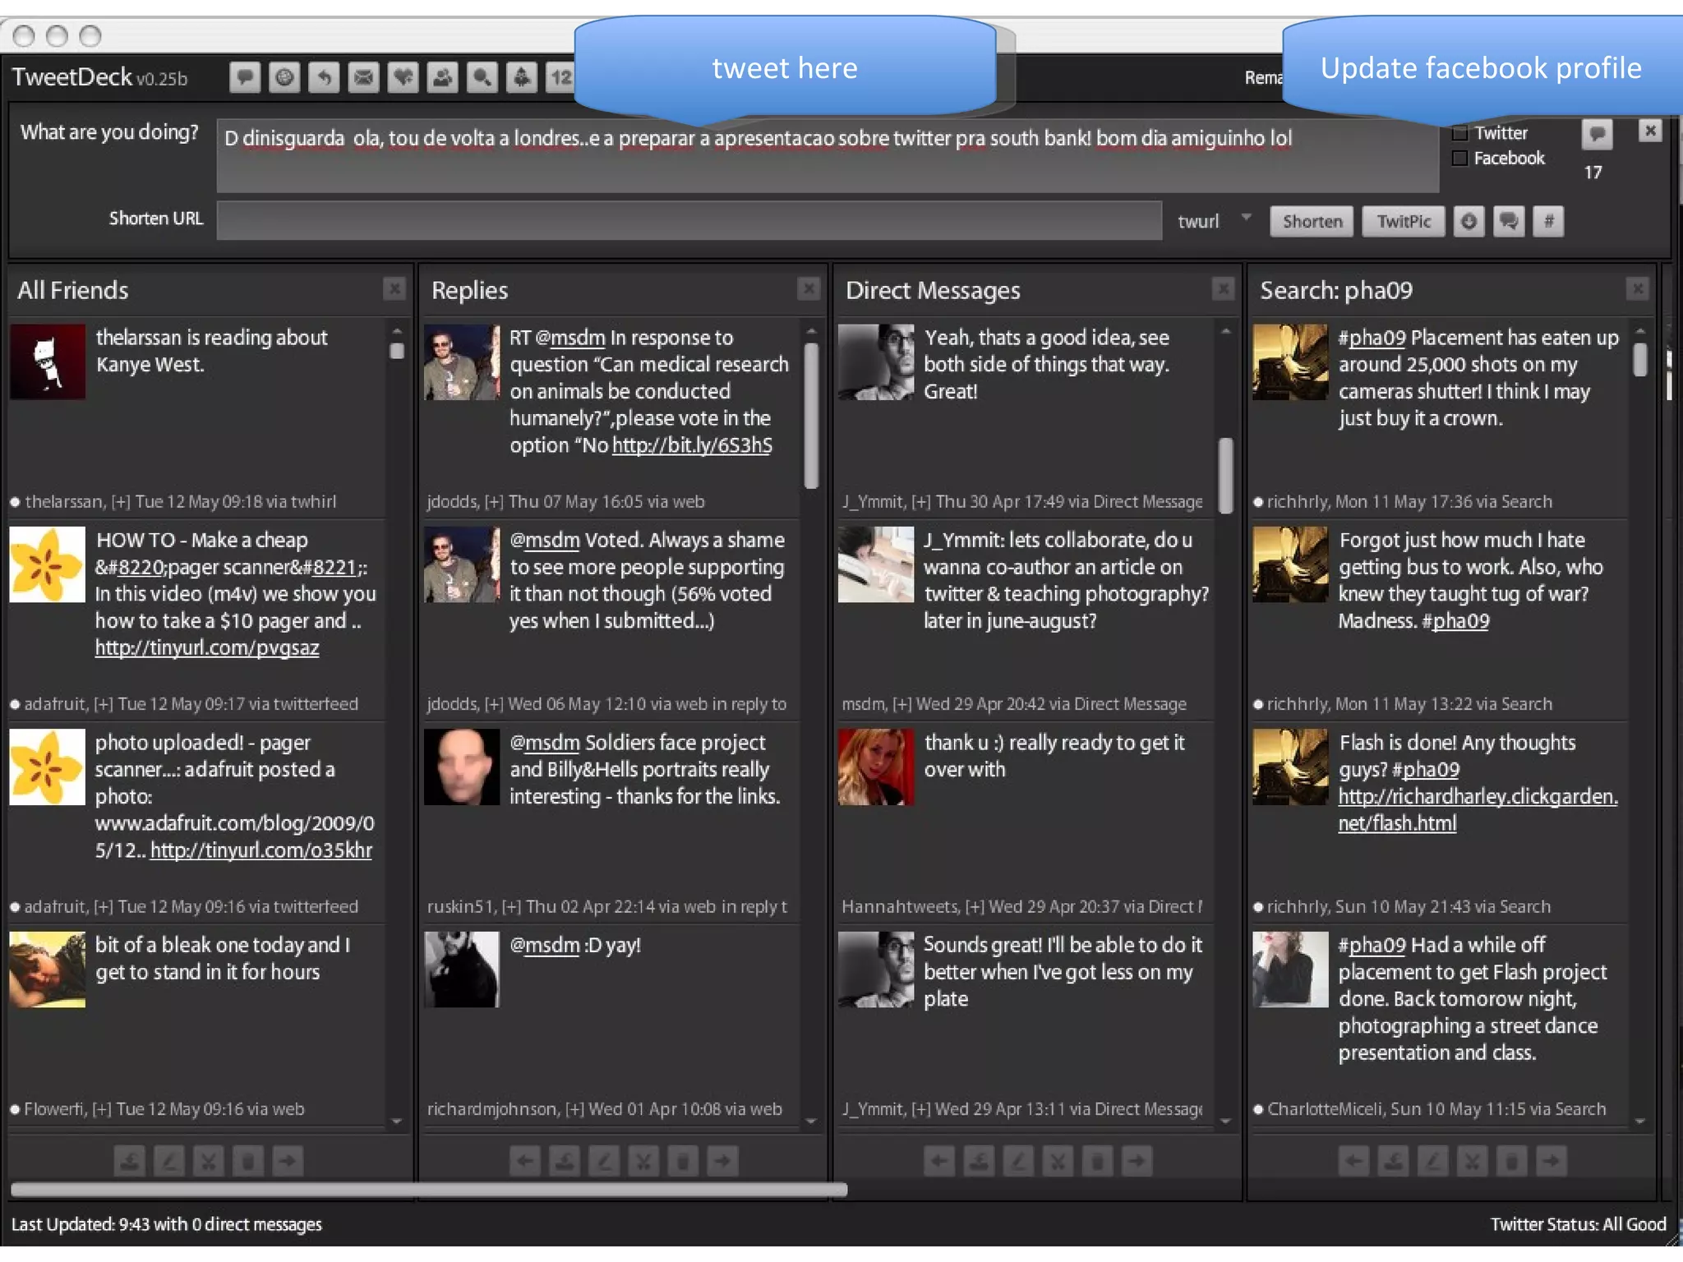This screenshot has height=1262, width=1683.
Task: Expand [+] on Hannahtweets message footer
Action: 975,906
